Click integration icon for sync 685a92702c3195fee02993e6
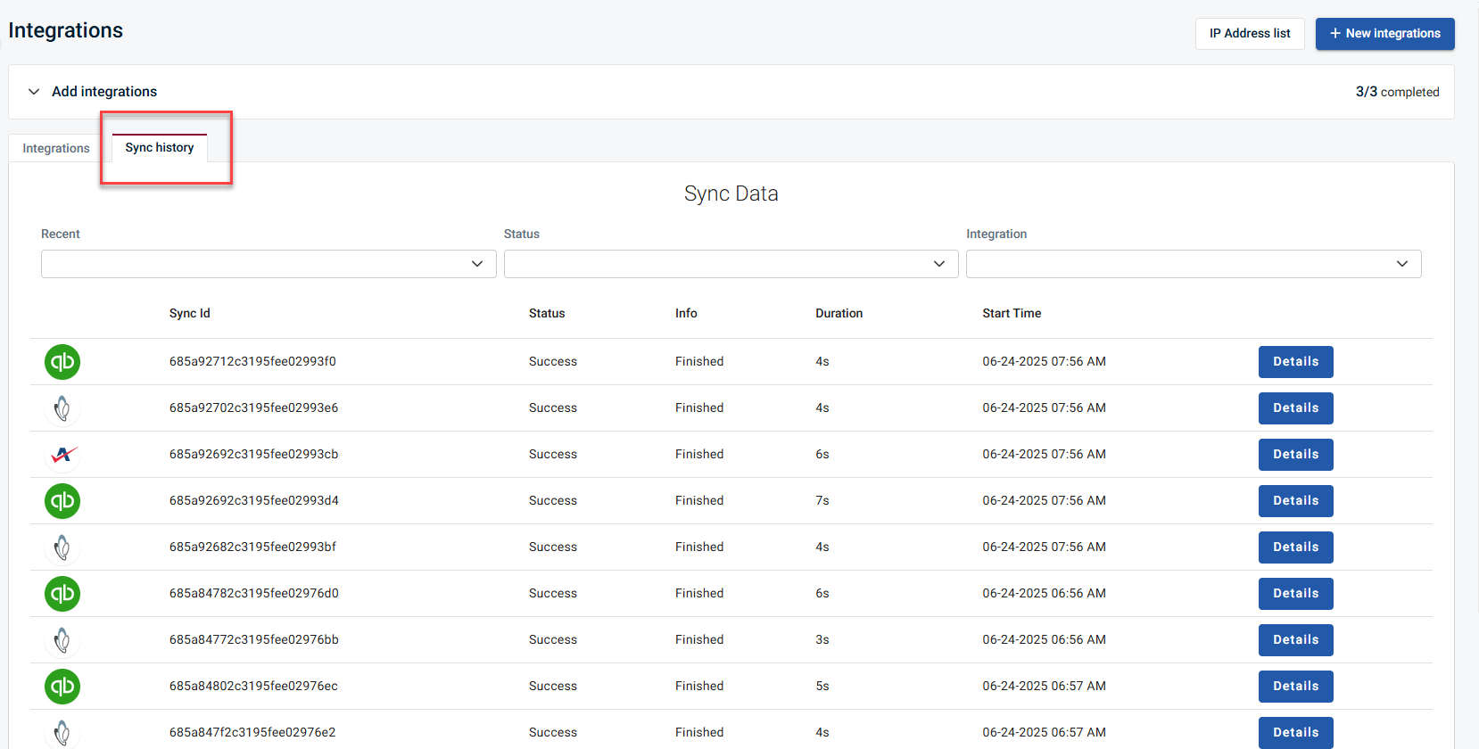The width and height of the screenshot is (1479, 749). pos(62,408)
